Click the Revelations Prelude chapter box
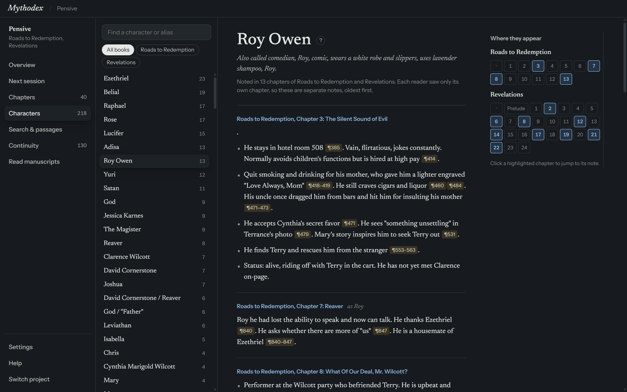The image size is (627, 392). pos(516,109)
